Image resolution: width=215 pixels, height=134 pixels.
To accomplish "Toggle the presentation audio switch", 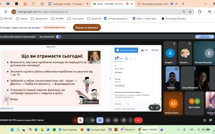I will point(58,37).
